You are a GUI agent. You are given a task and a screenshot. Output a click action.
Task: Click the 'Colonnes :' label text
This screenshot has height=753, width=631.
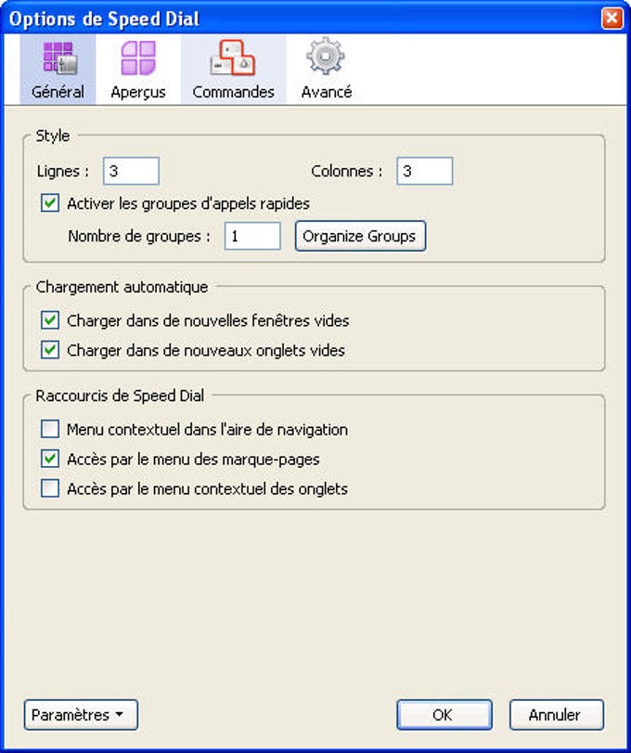pyautogui.click(x=347, y=171)
